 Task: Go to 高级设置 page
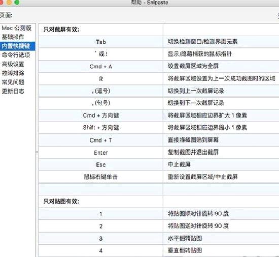coord(13,64)
